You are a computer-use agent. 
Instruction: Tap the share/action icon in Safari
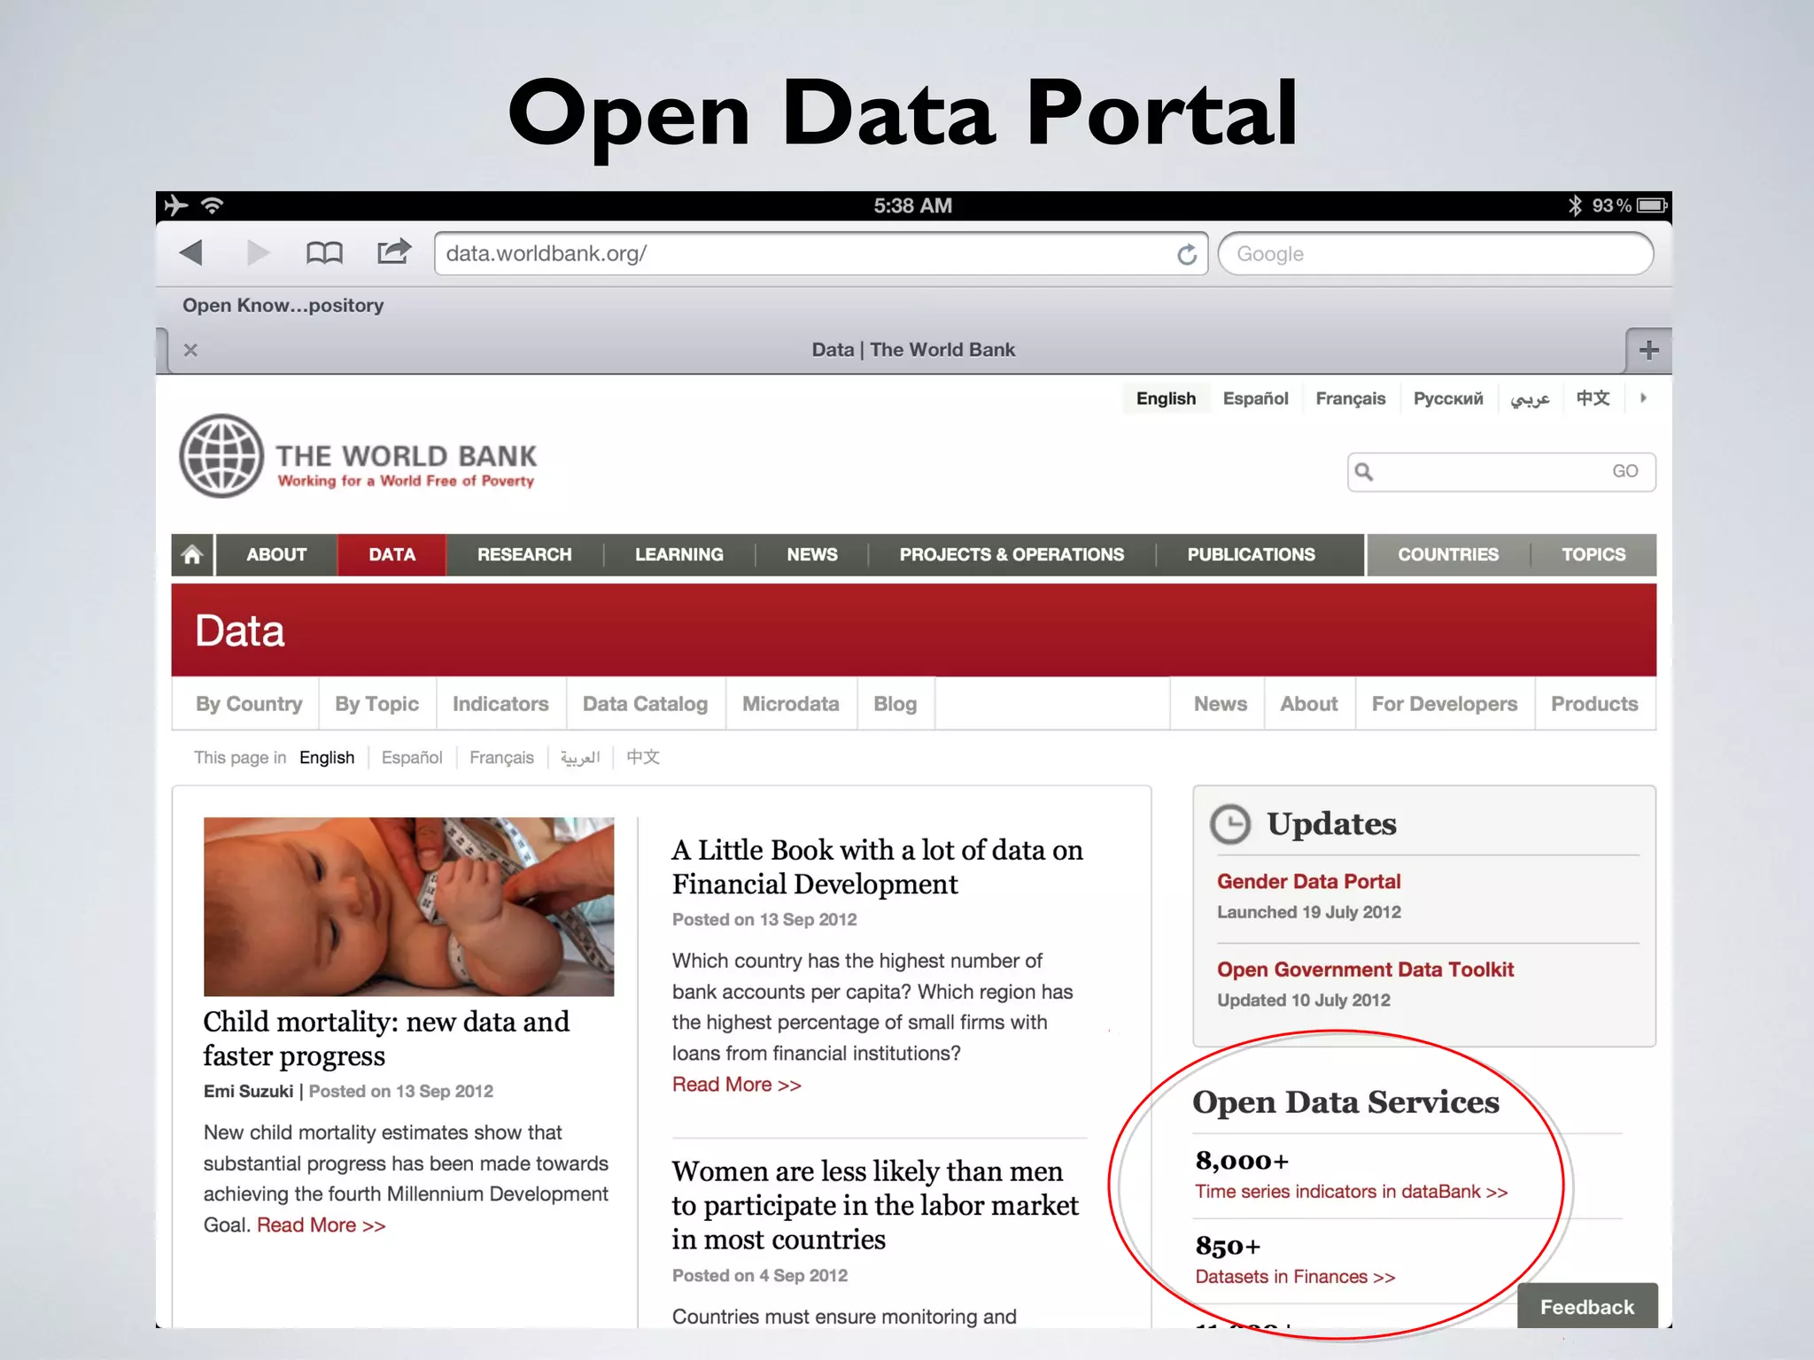coord(394,251)
